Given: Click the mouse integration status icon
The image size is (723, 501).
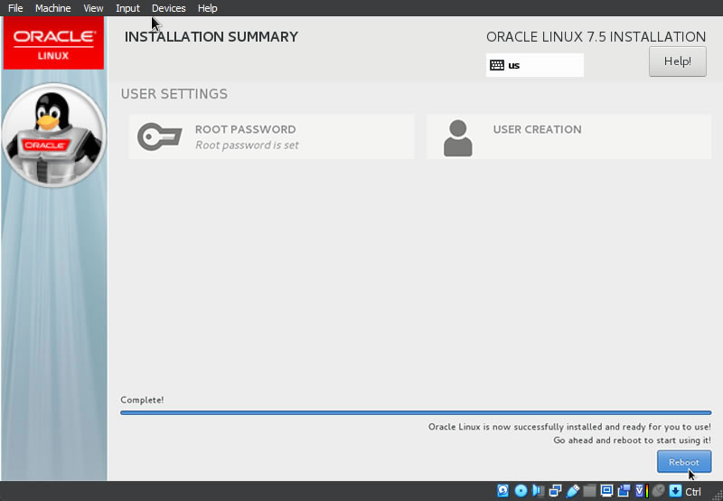Looking at the screenshot, I should pyautogui.click(x=659, y=491).
